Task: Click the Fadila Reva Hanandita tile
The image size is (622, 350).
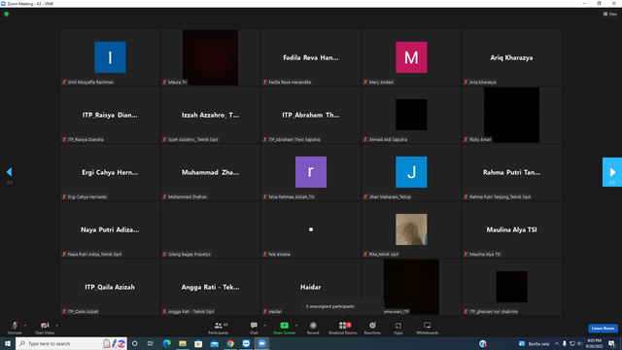Action: click(x=311, y=57)
